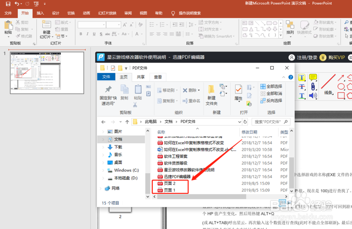352x229 pixels.
Task: Pin to Quick access in File Explorer
Action: [108, 95]
